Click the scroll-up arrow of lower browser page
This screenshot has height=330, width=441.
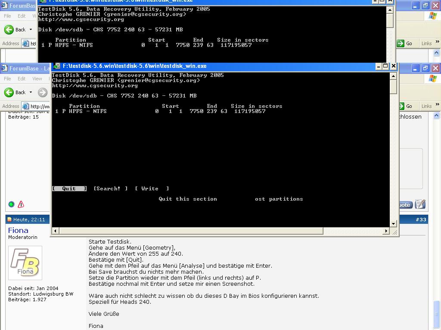437,115
